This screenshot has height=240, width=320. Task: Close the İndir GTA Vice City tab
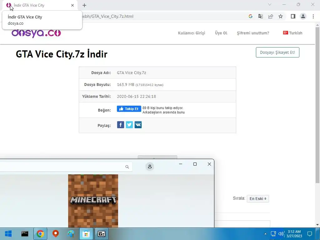[x=72, y=5]
